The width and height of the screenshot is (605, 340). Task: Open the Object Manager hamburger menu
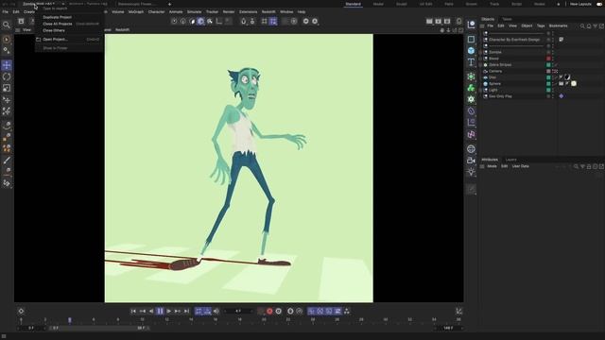[x=482, y=25]
